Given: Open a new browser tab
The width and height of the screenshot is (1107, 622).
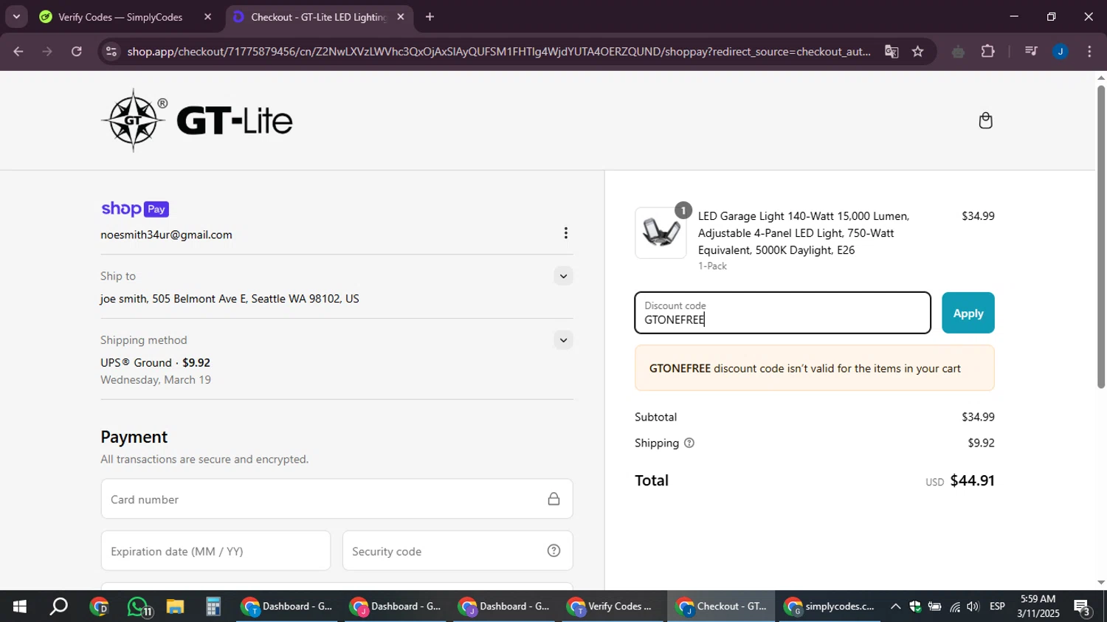Looking at the screenshot, I should [x=430, y=16].
